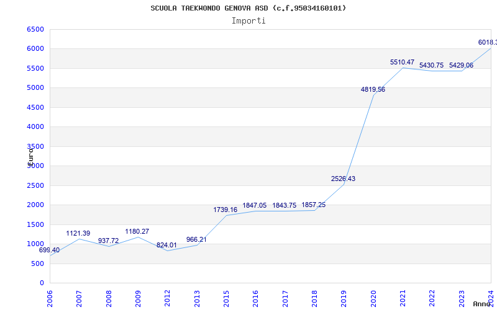
Task: Select the 4819.56 data label
Action: [x=373, y=89]
